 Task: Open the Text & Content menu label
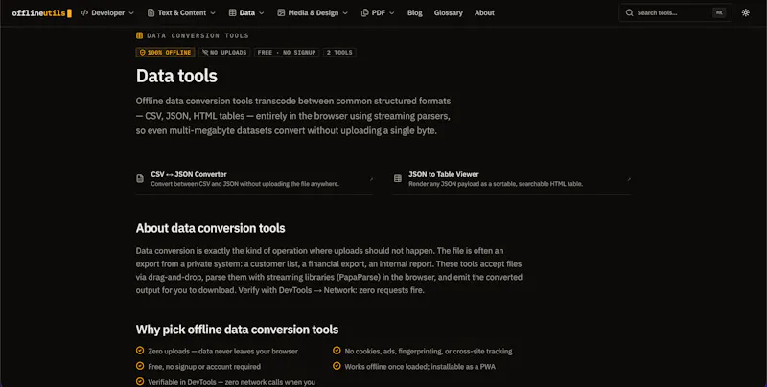pos(182,13)
